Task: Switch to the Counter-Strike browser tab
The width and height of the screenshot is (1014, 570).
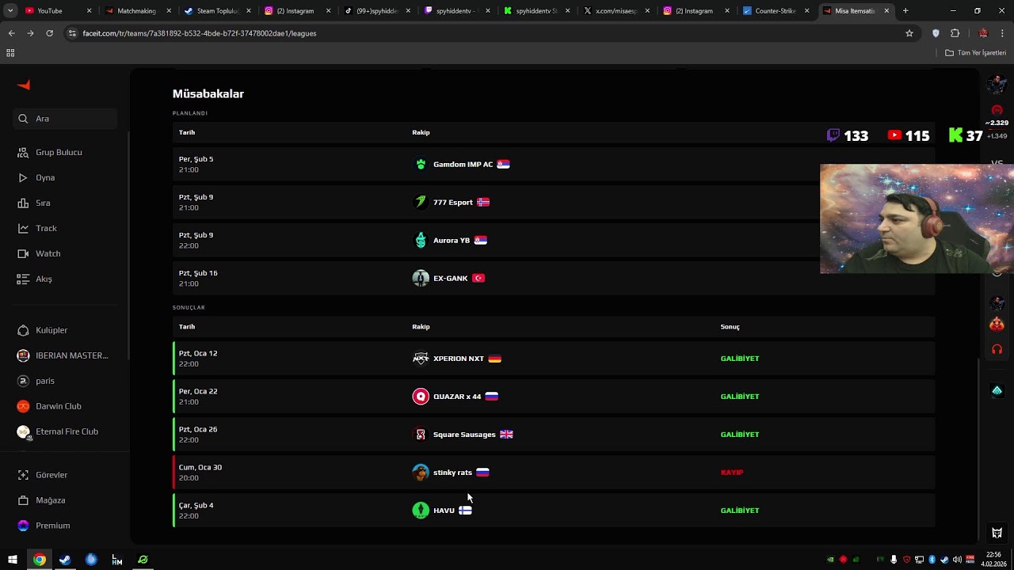Action: click(776, 11)
